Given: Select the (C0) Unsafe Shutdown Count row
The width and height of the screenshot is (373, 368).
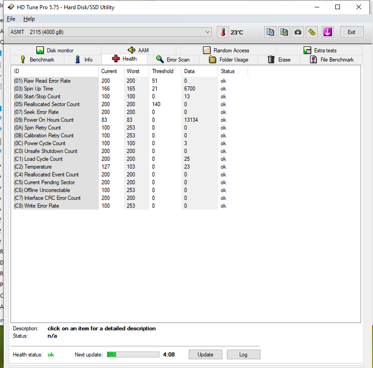Looking at the screenshot, I should [x=130, y=151].
